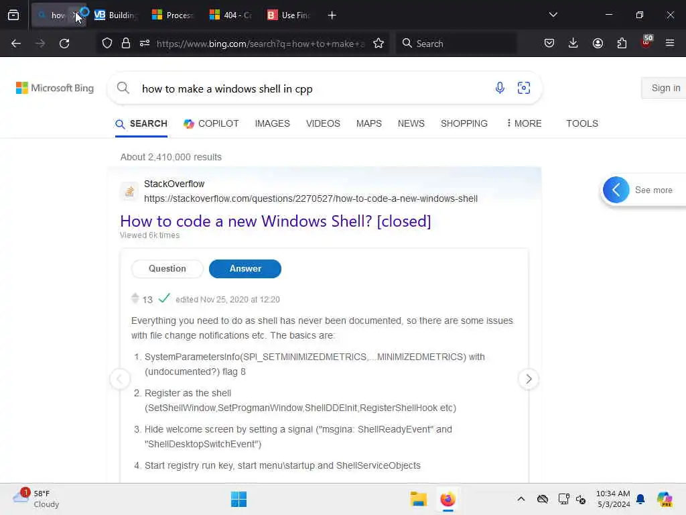Open How to code a new Windows Shell link

[x=275, y=221]
